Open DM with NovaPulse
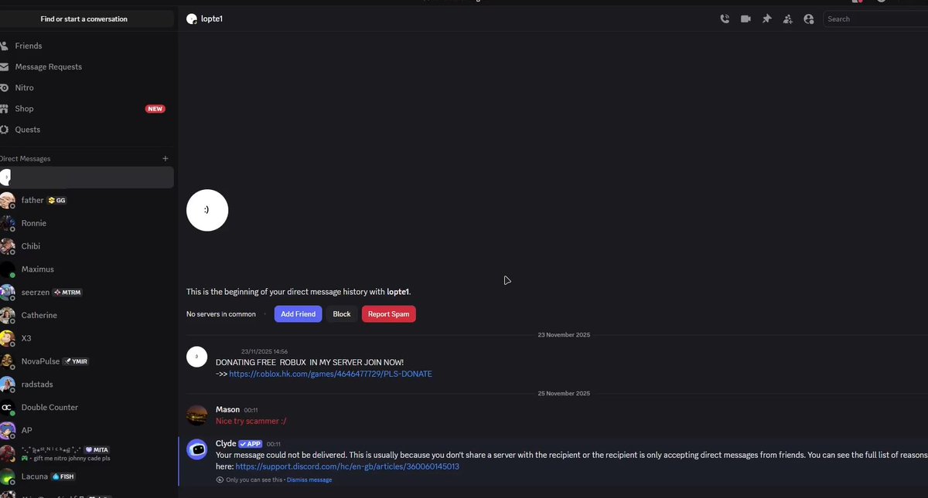Viewport: 928px width, 498px height. (87, 361)
